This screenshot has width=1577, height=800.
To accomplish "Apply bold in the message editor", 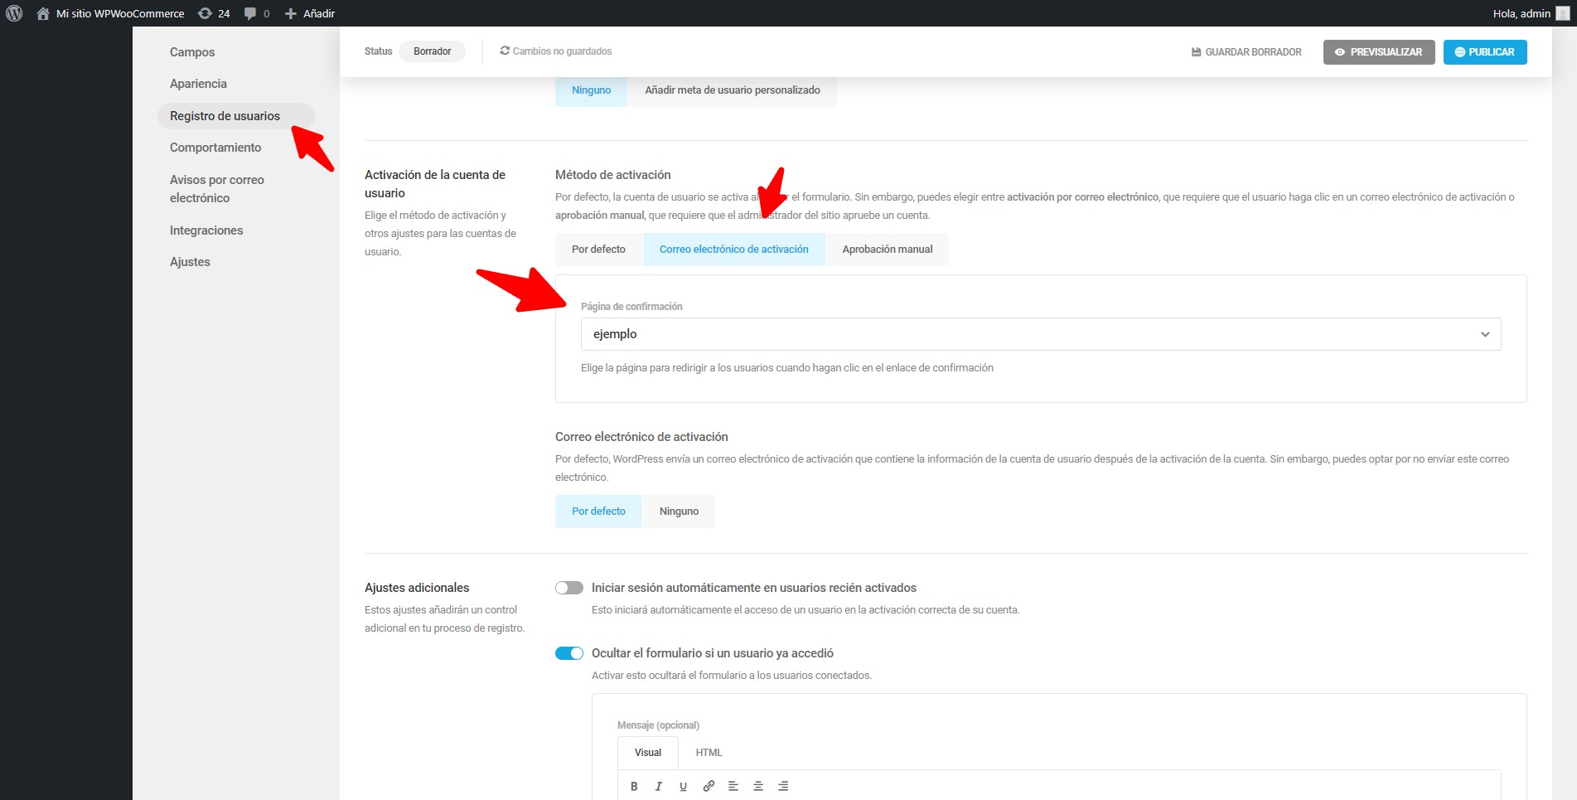I will (x=634, y=786).
